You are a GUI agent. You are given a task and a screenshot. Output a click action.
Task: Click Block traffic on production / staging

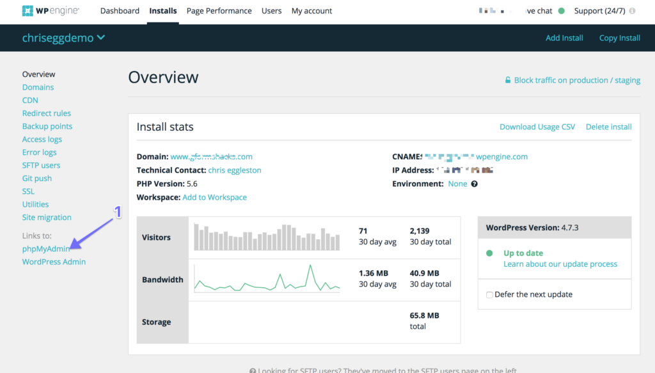(577, 80)
